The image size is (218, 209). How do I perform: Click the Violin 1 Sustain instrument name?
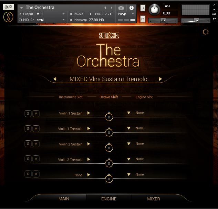pyautogui.click(x=71, y=113)
